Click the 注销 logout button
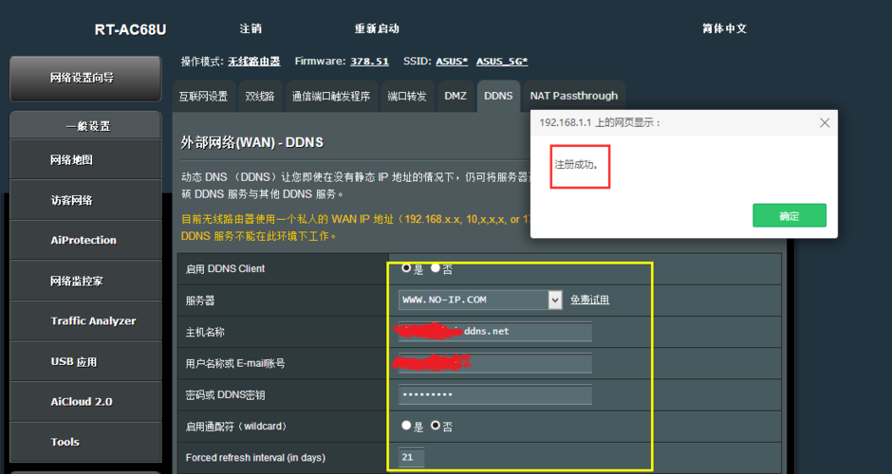The width and height of the screenshot is (892, 474). (x=251, y=28)
